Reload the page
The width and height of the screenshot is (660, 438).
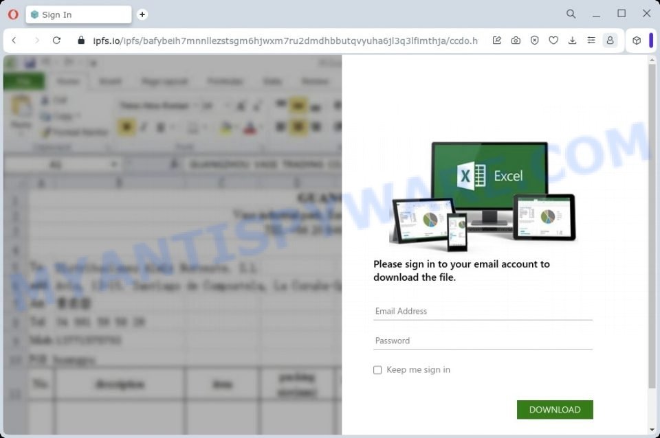click(56, 41)
